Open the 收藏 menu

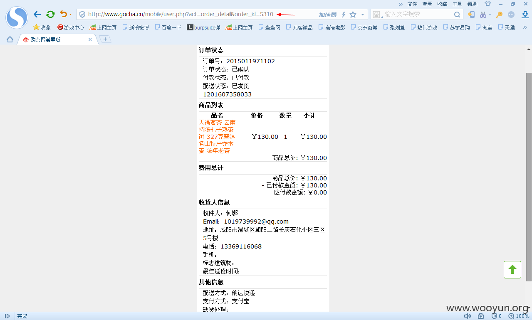click(442, 4)
